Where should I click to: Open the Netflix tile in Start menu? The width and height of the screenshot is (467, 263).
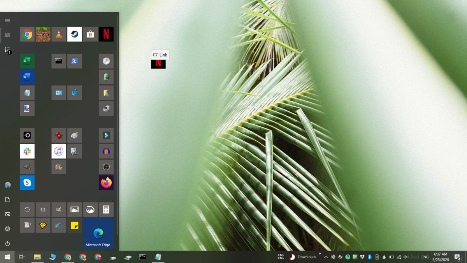pos(106,34)
